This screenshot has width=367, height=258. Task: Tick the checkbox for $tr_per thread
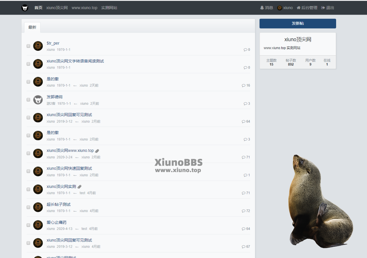pyautogui.click(x=28, y=46)
